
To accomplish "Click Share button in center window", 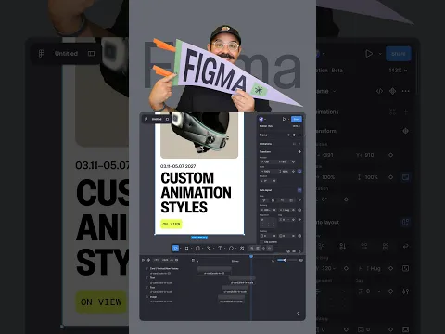I will pyautogui.click(x=297, y=119).
